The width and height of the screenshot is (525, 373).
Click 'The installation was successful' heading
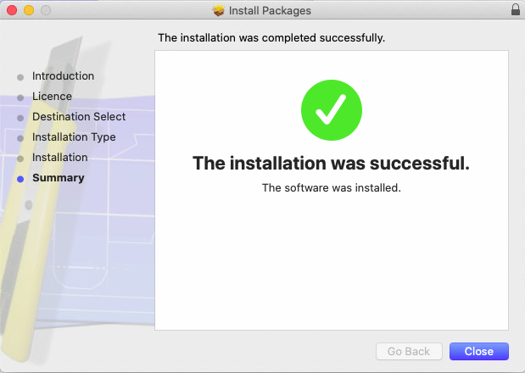tap(331, 164)
